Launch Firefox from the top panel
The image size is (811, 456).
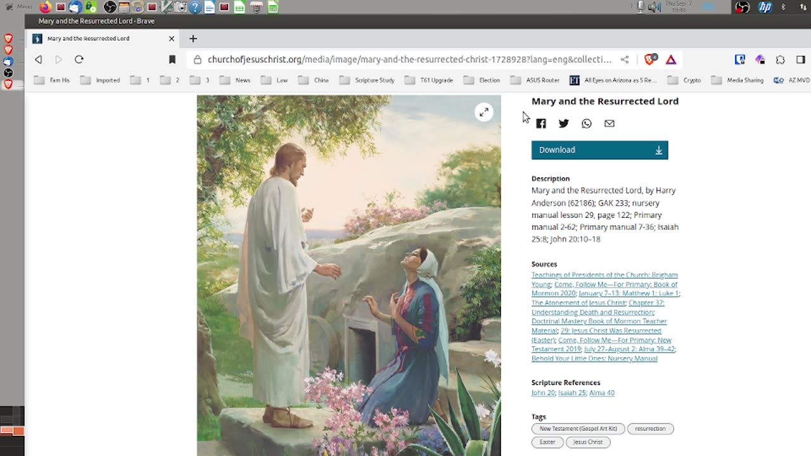[46, 7]
